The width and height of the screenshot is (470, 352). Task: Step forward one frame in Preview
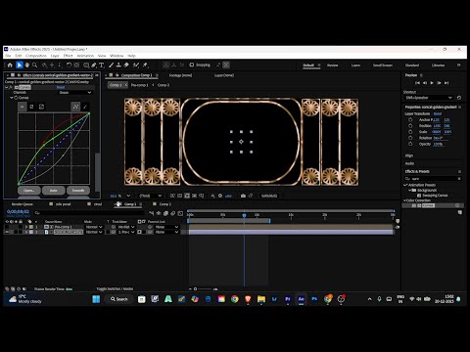pyautogui.click(x=439, y=83)
